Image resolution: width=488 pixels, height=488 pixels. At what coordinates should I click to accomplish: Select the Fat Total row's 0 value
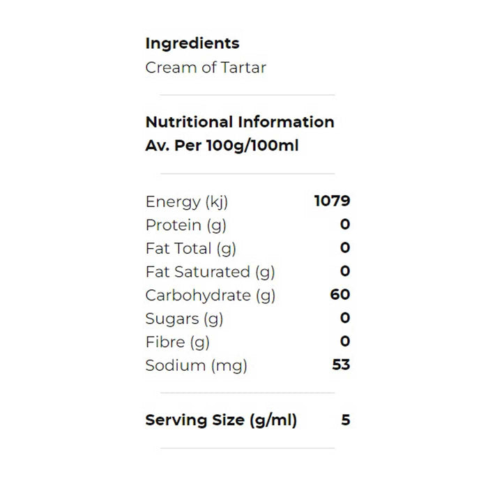tap(345, 248)
